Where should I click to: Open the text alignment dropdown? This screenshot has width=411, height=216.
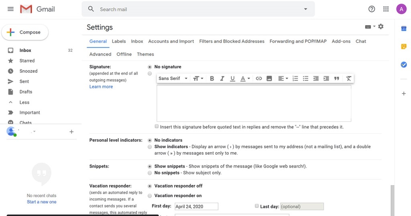(283, 79)
